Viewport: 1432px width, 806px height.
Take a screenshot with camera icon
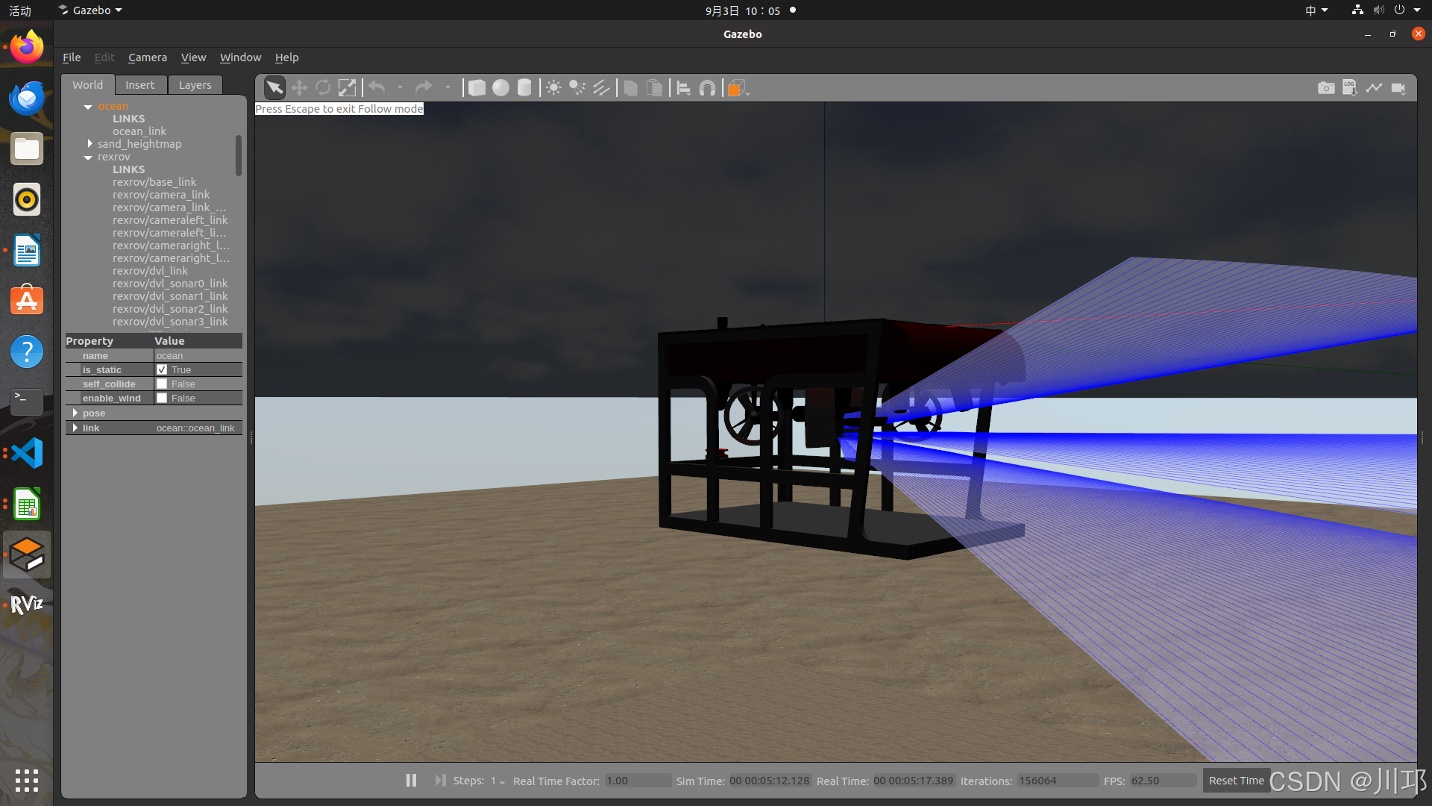point(1325,88)
